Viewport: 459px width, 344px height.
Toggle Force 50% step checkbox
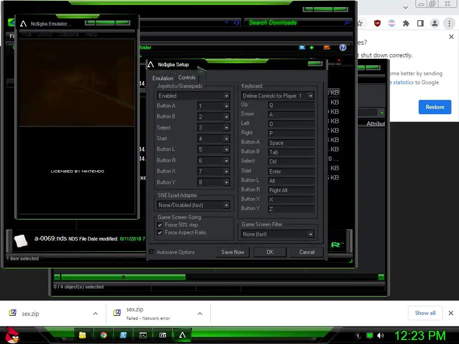tap(160, 225)
